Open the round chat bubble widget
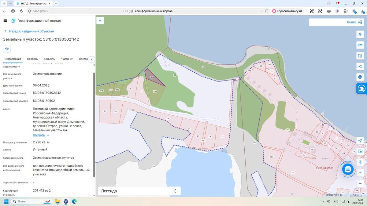This screenshot has height=206, width=367. click(348, 169)
